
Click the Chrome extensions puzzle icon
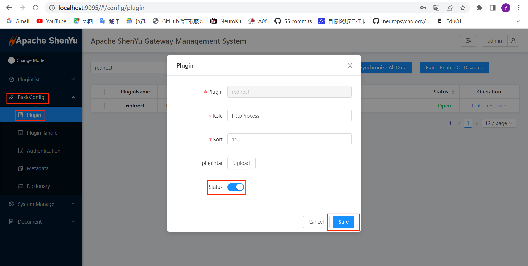pos(479,8)
